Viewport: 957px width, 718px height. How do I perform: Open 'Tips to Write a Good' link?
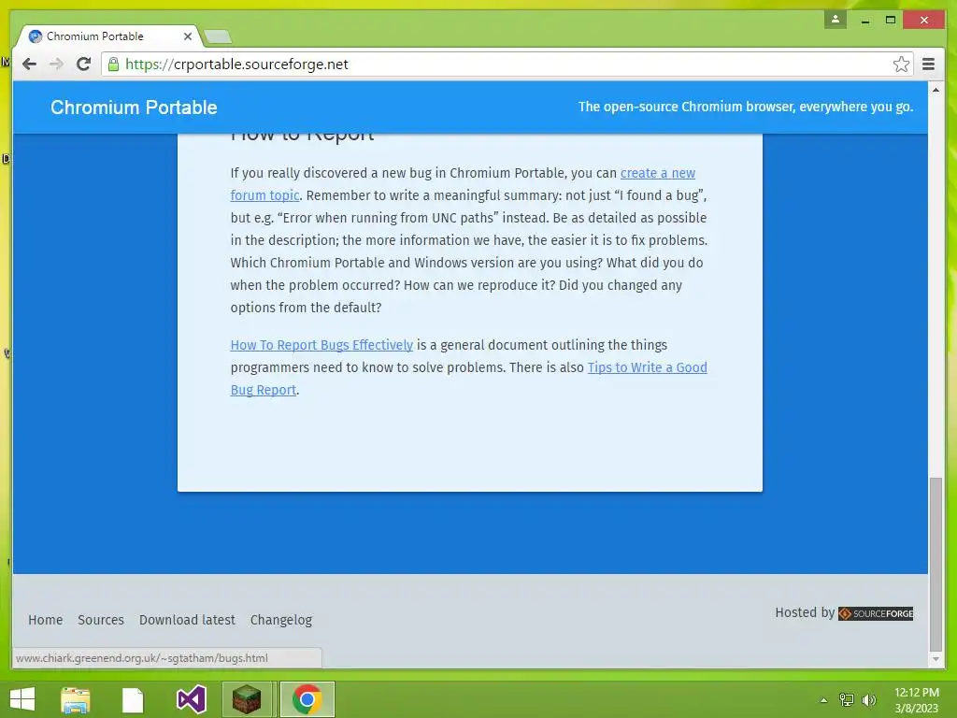click(647, 367)
